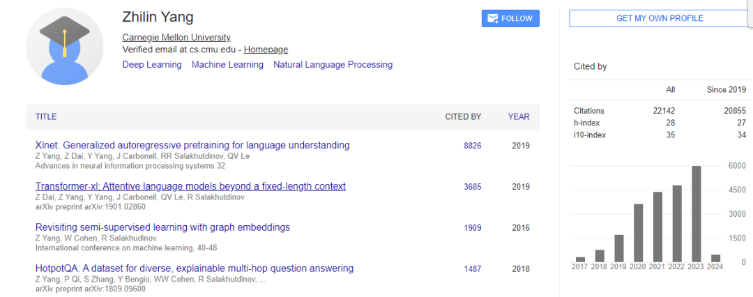Sort publications by Title column header
753x297 pixels.
pos(46,117)
